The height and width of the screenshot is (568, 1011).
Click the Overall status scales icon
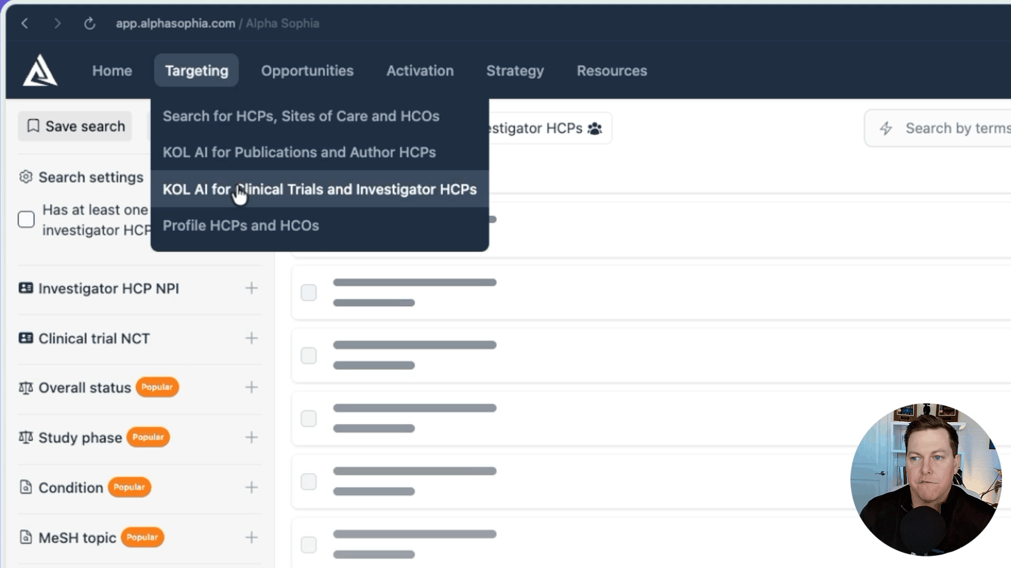click(26, 388)
